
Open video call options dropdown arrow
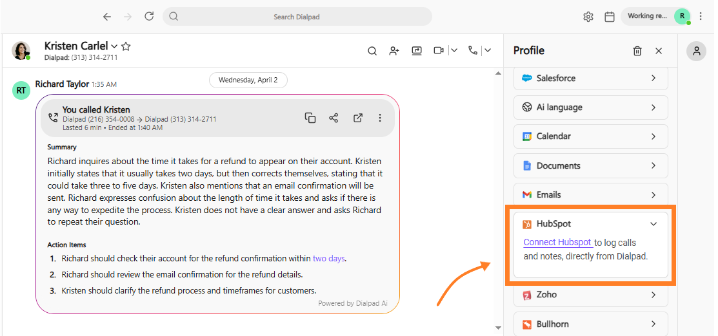[x=454, y=51]
